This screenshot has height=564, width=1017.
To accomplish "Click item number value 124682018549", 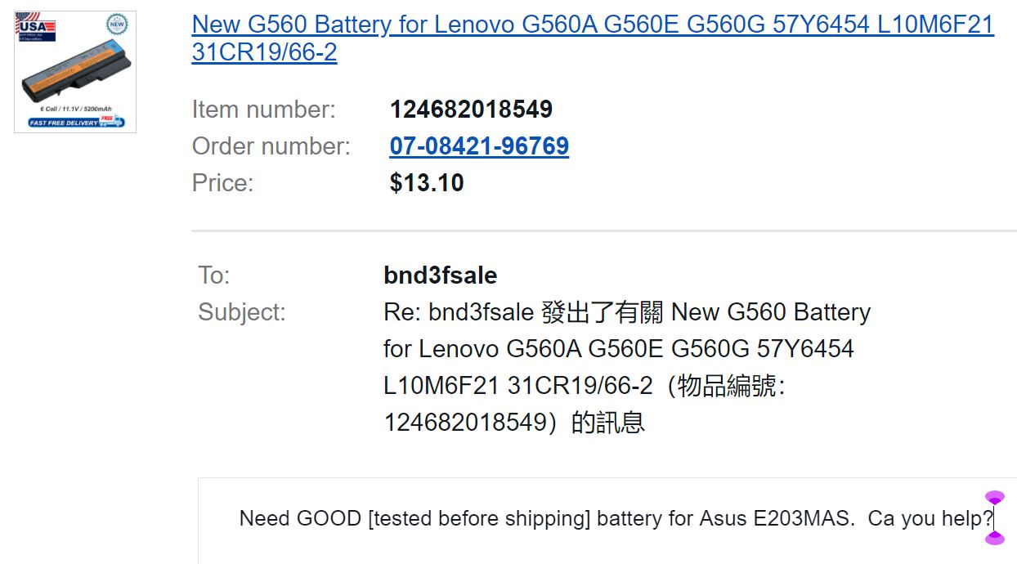I will pos(471,110).
